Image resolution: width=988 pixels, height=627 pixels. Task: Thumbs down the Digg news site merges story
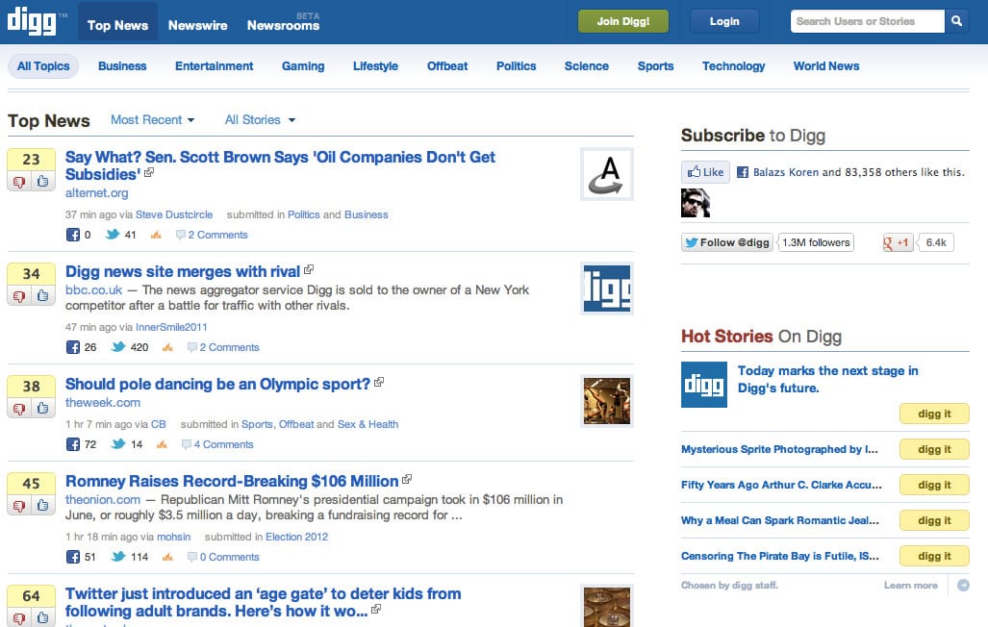click(19, 295)
